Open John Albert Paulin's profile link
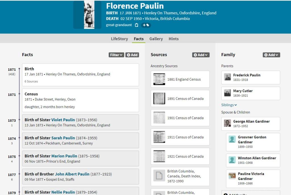This screenshot has width=291, height=195. tap(72, 174)
